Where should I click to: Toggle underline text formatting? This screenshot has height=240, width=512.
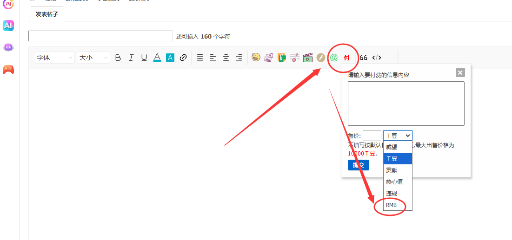click(144, 58)
